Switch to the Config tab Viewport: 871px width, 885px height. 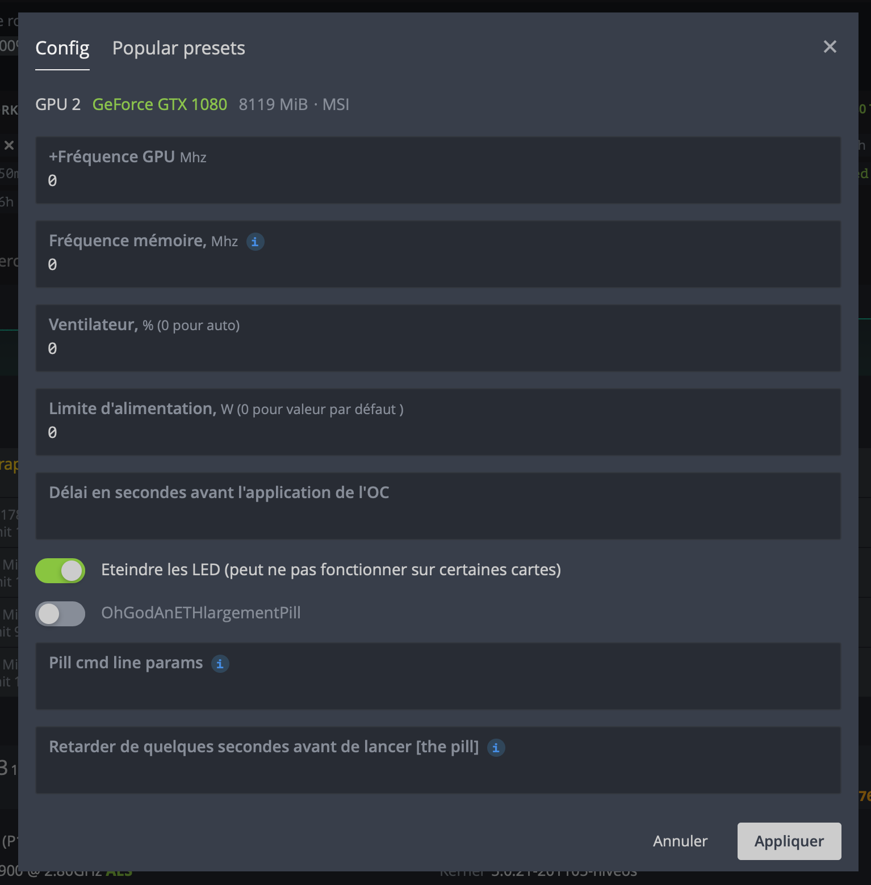coord(62,48)
